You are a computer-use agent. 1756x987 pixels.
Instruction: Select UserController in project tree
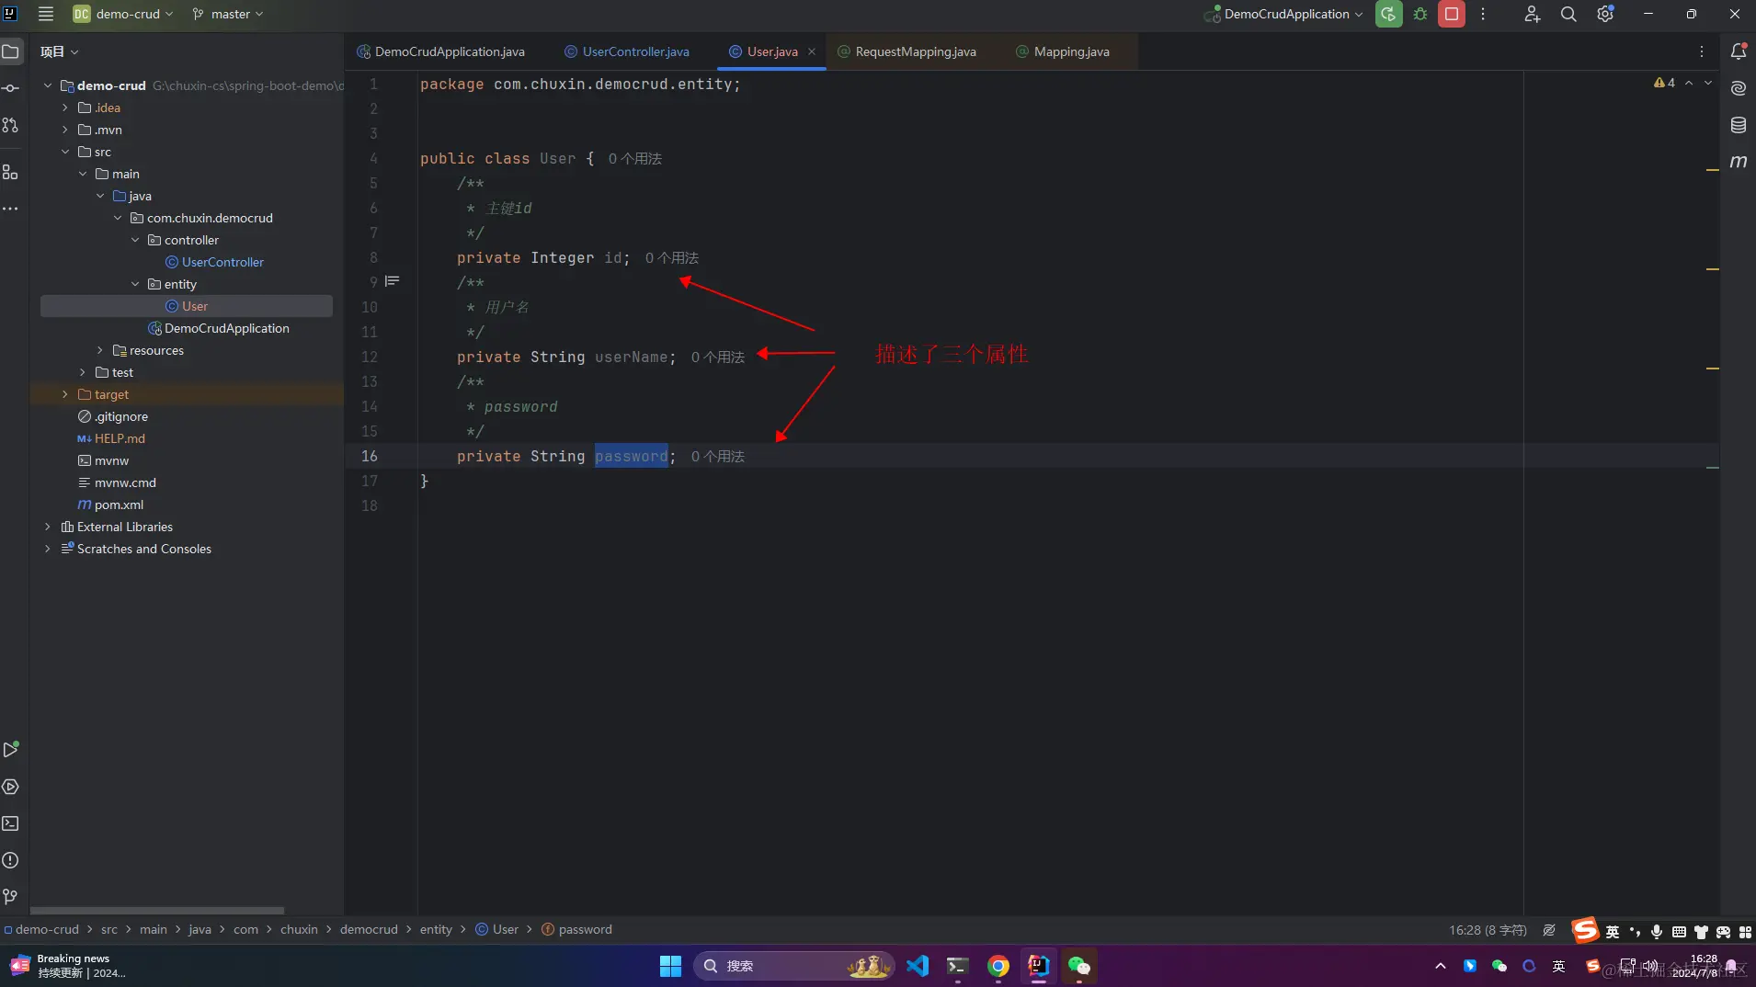point(222,262)
